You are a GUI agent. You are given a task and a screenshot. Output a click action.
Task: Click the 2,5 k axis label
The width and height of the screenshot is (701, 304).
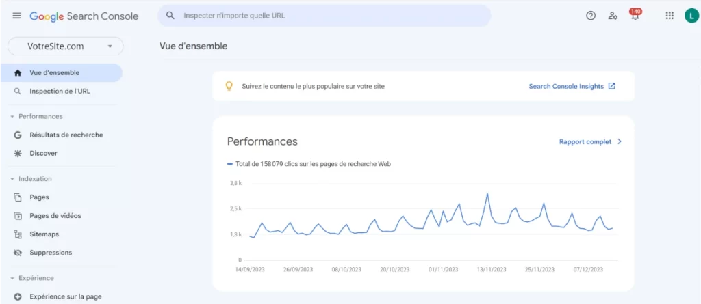point(235,208)
